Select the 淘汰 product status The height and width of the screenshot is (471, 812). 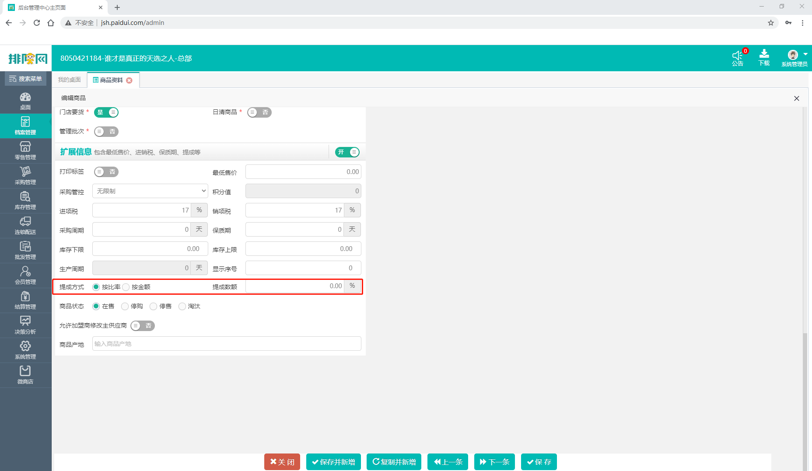182,306
